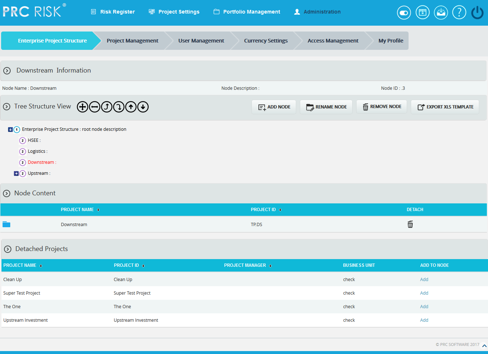
Task: Select Enterprise Project Structure root node
Action: (x=74, y=129)
